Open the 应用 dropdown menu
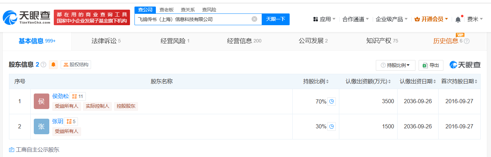The height and width of the screenshot is (157, 491). click(324, 19)
